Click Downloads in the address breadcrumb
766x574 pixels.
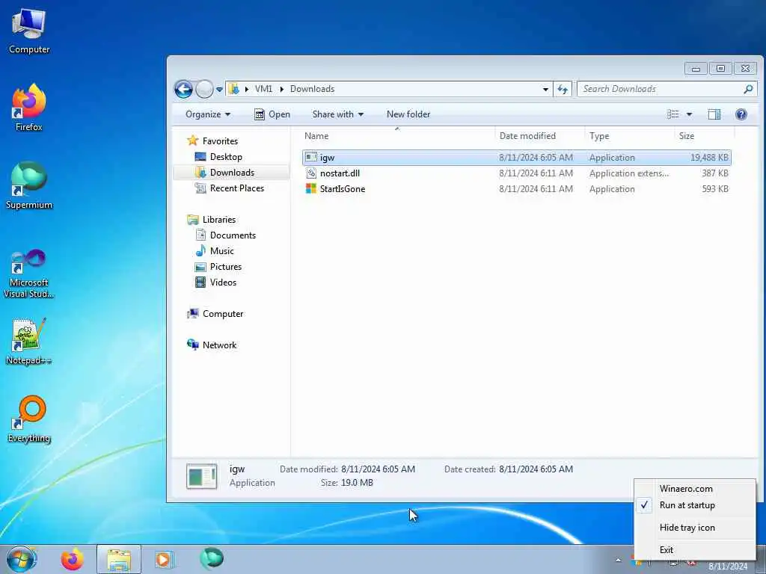[x=312, y=89]
